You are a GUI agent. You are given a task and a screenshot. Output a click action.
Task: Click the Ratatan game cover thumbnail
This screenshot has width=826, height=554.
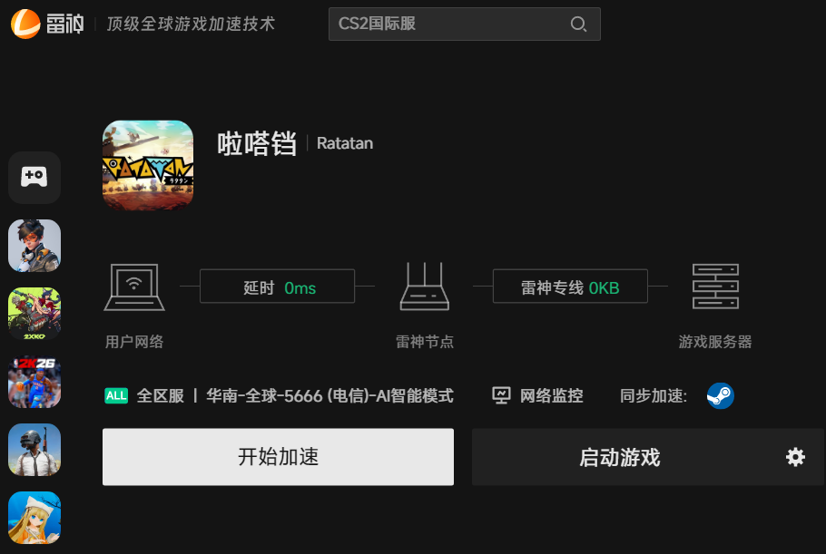point(148,166)
